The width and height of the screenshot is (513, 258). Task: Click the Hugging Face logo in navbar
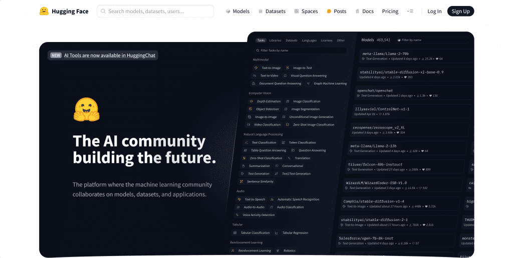pyautogui.click(x=44, y=11)
